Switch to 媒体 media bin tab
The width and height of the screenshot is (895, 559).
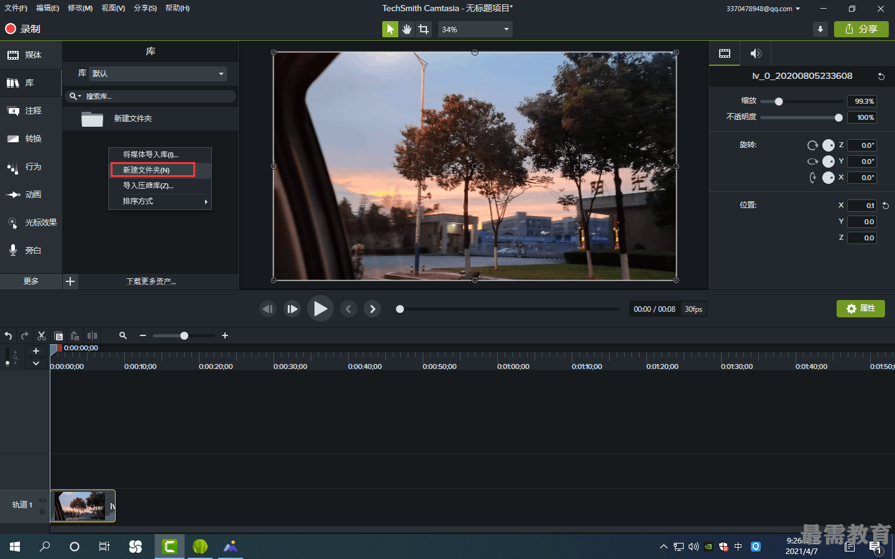tap(31, 55)
